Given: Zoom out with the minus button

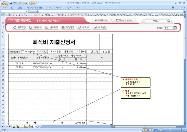Looking at the screenshot, I should (x=161, y=130).
